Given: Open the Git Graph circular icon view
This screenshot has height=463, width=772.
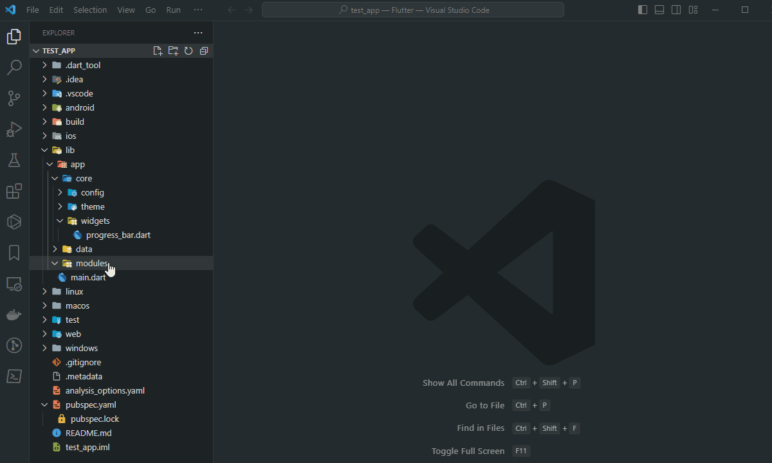Looking at the screenshot, I should pyautogui.click(x=14, y=345).
